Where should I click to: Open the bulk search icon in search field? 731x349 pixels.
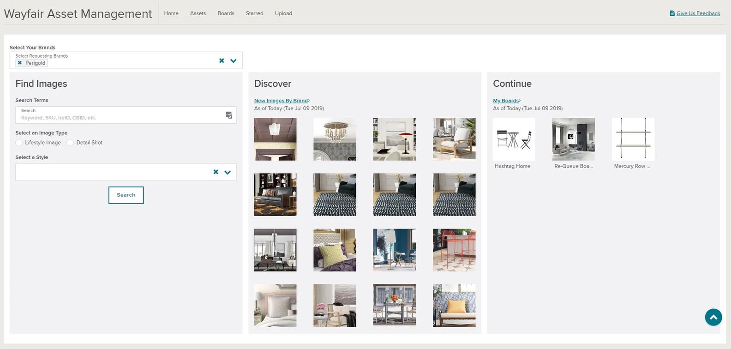[x=229, y=115]
